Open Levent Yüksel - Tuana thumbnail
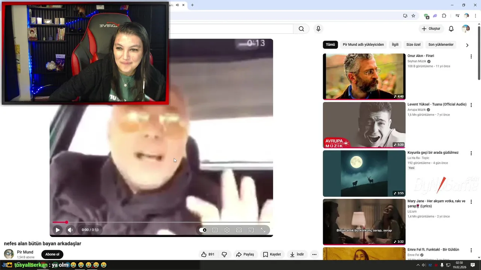The width and height of the screenshot is (481, 270). point(364,125)
